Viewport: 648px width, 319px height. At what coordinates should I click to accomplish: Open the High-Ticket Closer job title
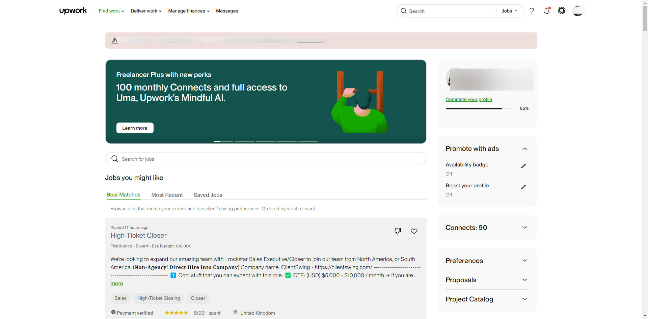pyautogui.click(x=138, y=235)
